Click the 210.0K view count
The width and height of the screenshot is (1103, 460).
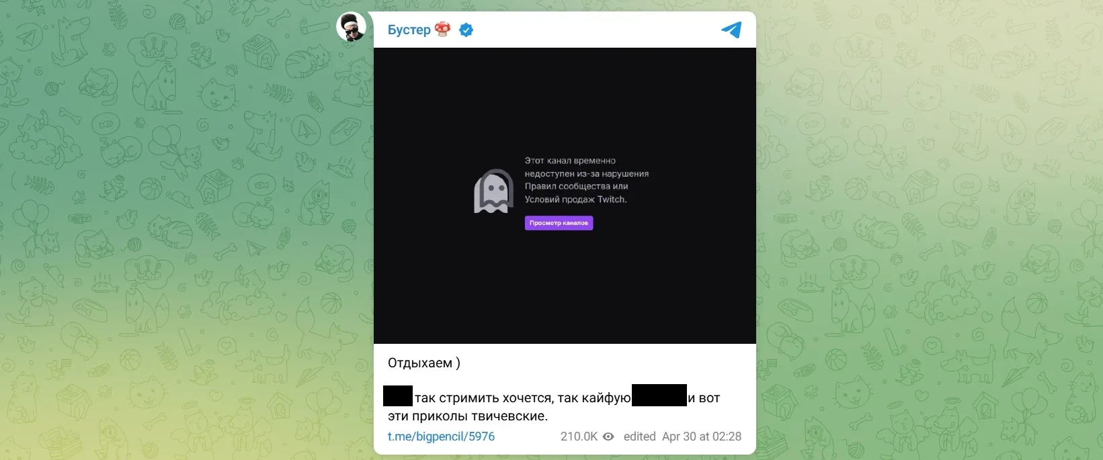click(x=579, y=436)
